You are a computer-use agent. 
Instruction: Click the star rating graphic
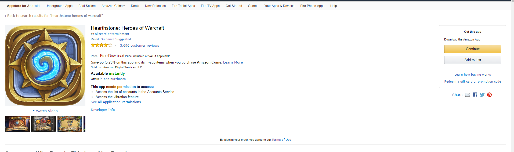(x=101, y=45)
